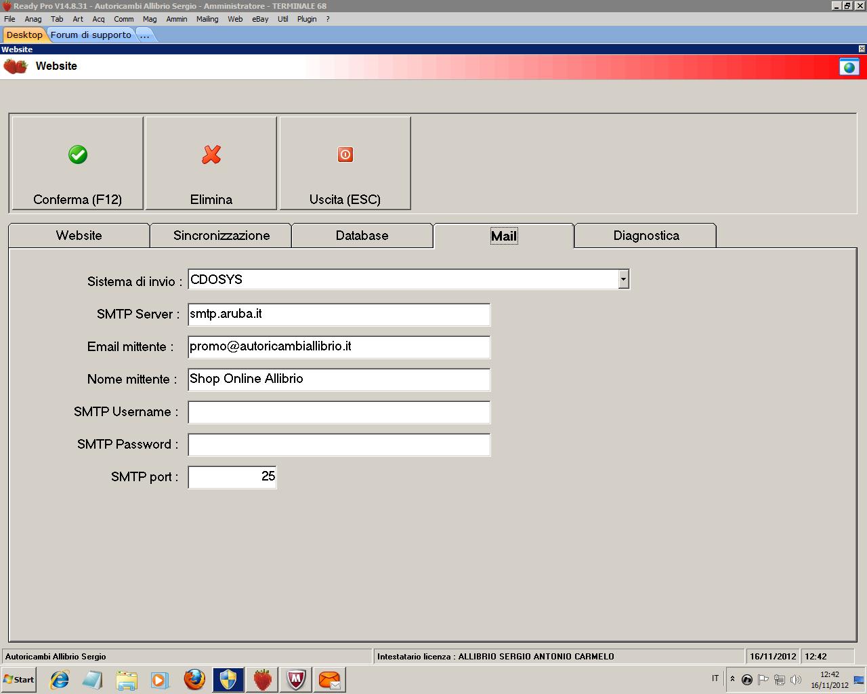Open the Anag menu
Viewport: 867px width, 694px height.
pyautogui.click(x=33, y=19)
